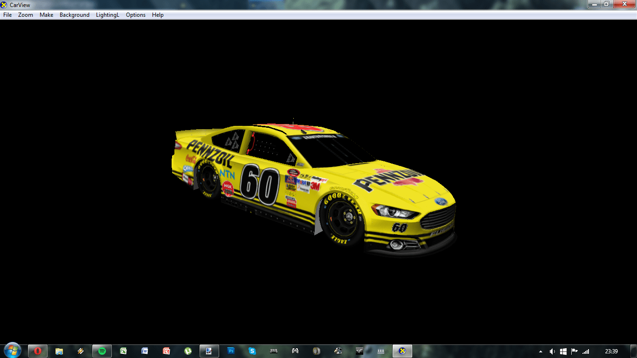Open Photoshop from the taskbar
This screenshot has height=358, width=637.
click(231, 351)
